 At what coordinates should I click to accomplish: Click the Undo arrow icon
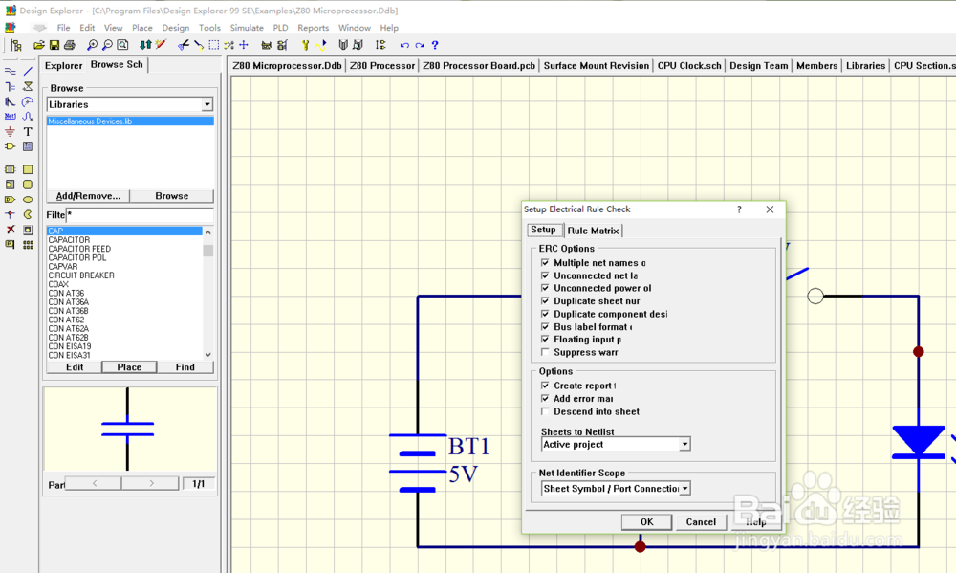[404, 45]
